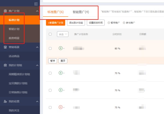Click the play icon next to 参与推广
Screen dimensions: 164x114
(x=124, y=23)
